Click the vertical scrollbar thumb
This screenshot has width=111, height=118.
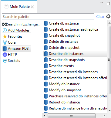tap(109, 60)
